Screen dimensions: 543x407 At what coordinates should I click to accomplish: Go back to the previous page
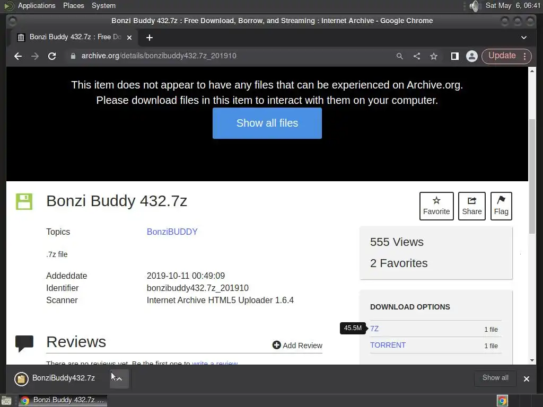pos(18,56)
